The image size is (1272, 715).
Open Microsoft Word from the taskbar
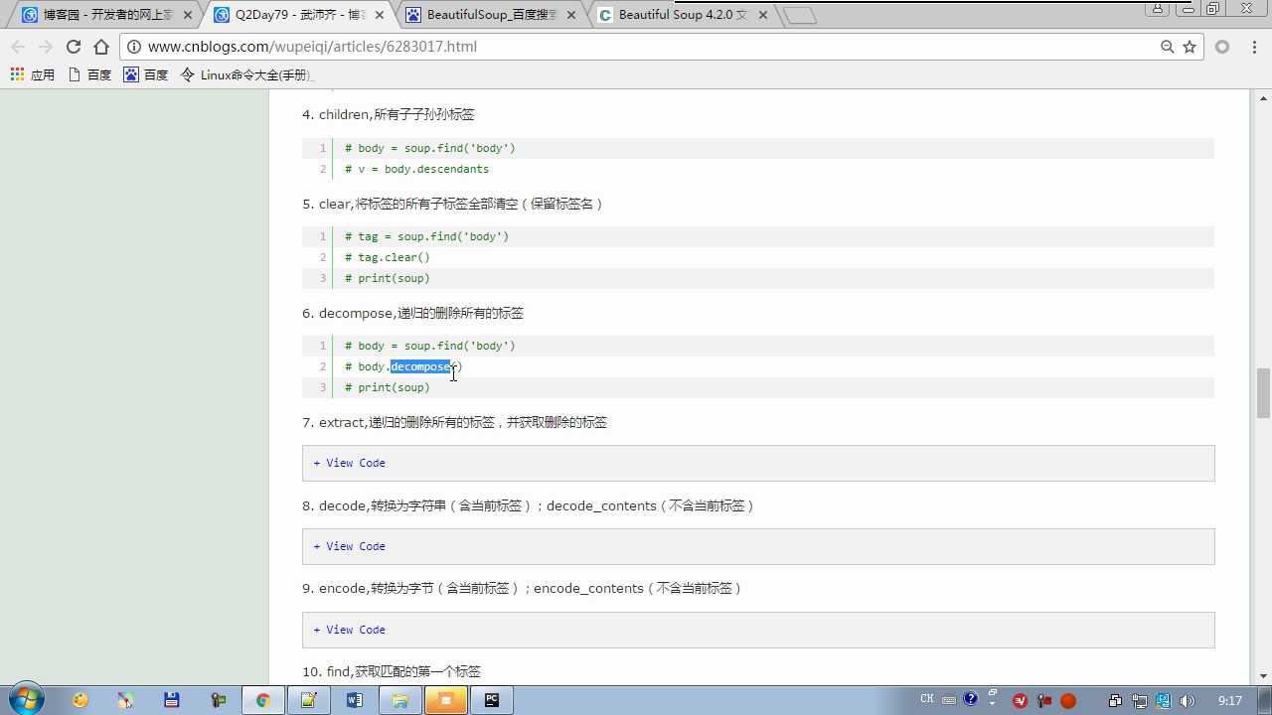click(355, 700)
